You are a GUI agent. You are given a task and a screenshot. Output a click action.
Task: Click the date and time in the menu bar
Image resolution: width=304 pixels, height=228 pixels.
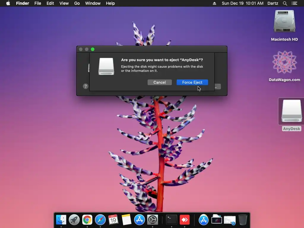pyautogui.click(x=243, y=3)
